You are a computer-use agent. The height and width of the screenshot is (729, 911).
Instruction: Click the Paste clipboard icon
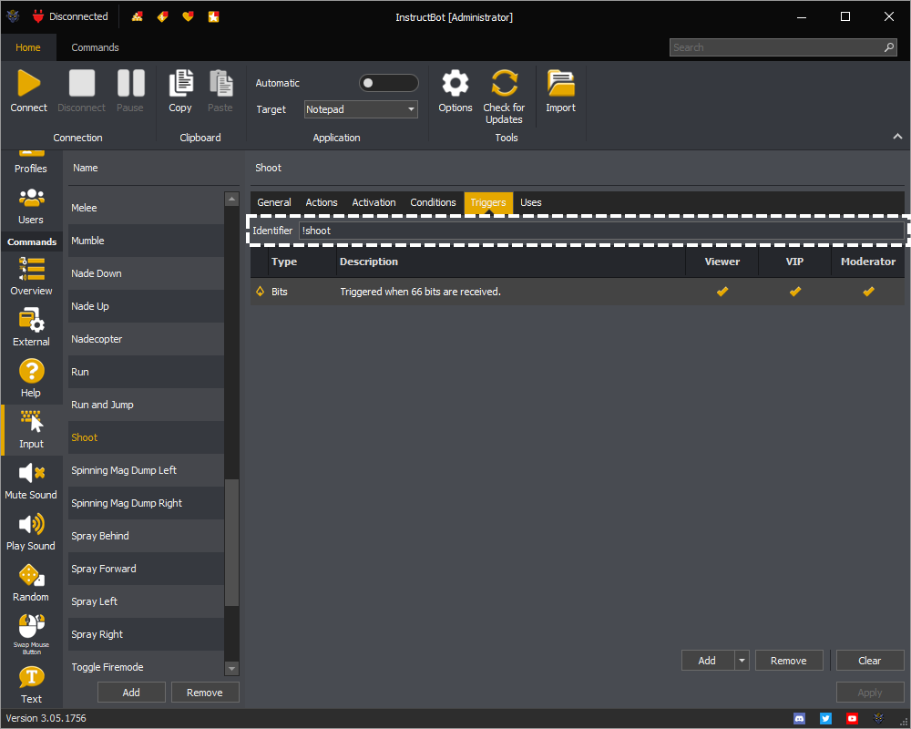220,83
